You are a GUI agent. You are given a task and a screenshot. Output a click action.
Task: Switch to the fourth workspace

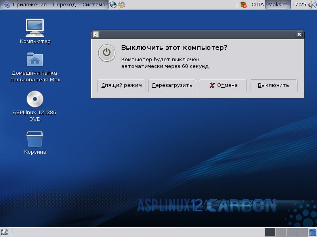pos(302,232)
